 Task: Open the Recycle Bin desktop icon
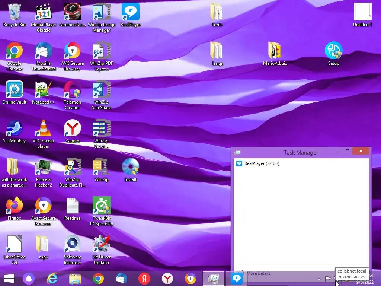[x=15, y=15]
